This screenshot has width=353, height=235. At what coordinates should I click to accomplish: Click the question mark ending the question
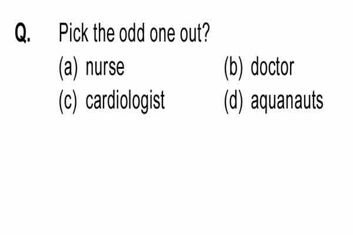[x=206, y=32]
